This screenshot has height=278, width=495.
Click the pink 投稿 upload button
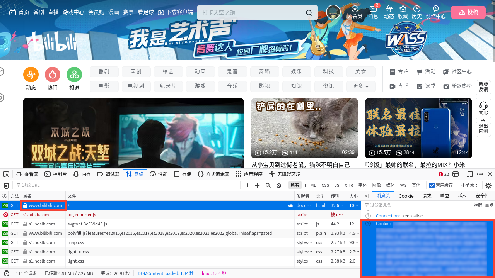(468, 12)
